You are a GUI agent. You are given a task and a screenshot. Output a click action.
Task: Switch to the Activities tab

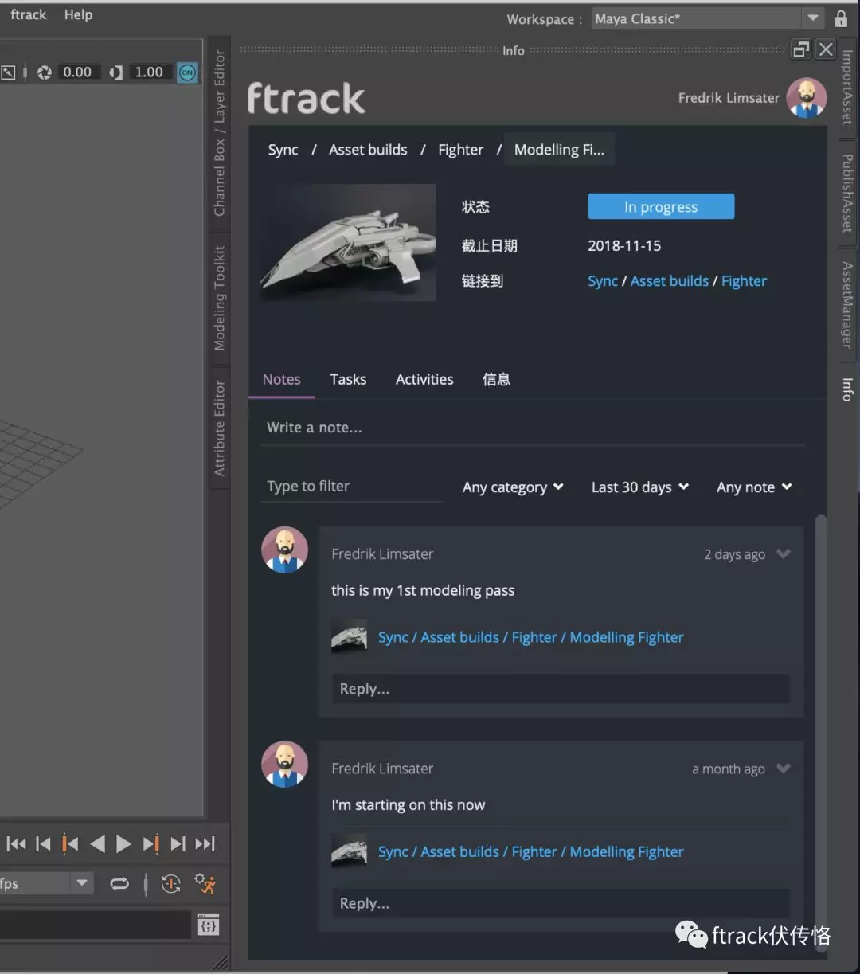click(x=424, y=380)
